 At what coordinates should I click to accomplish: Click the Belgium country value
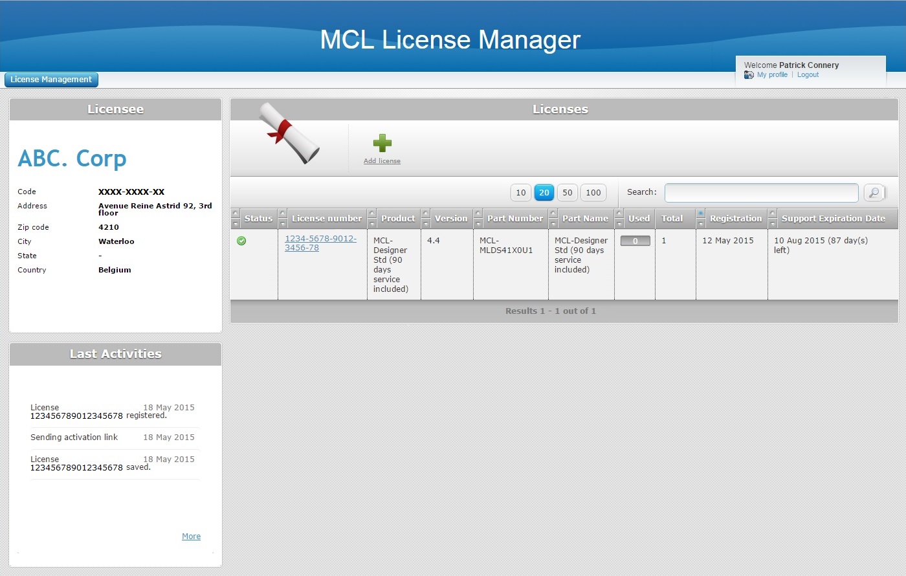115,270
